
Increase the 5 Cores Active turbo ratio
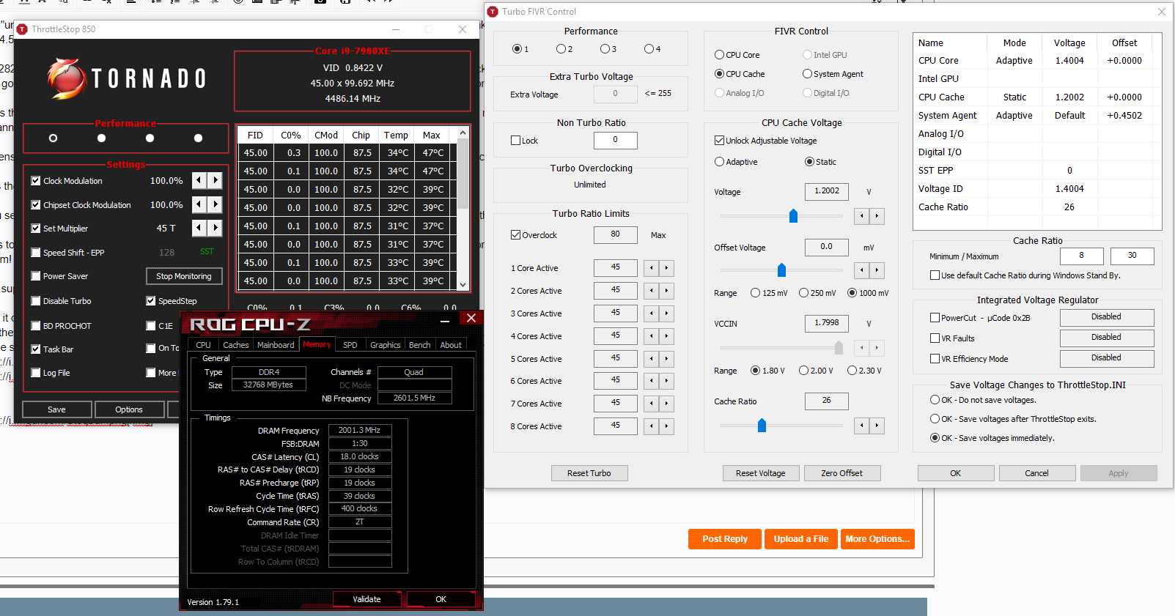click(x=666, y=359)
